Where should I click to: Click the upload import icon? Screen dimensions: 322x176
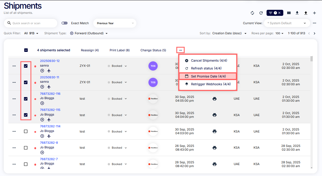306,13
